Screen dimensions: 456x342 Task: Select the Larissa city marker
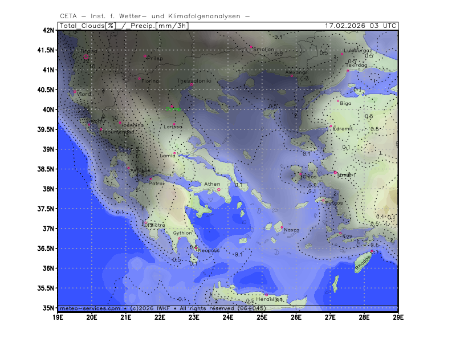[x=174, y=124]
